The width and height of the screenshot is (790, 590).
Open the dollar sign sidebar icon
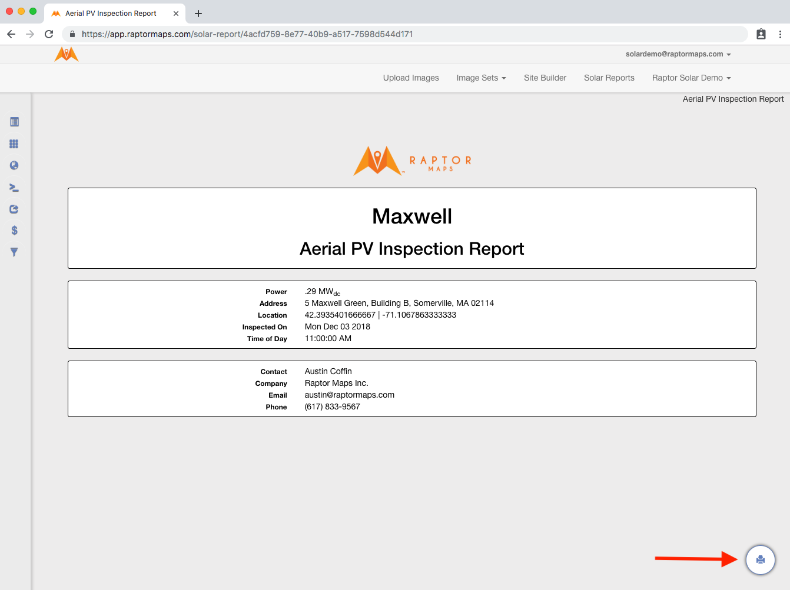click(x=14, y=231)
